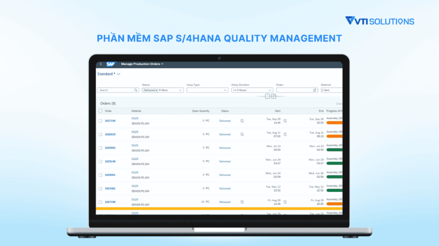Image resolution: width=439 pixels, height=246 pixels.
Task: Toggle the select all orders checkbox
Action: [x=100, y=111]
